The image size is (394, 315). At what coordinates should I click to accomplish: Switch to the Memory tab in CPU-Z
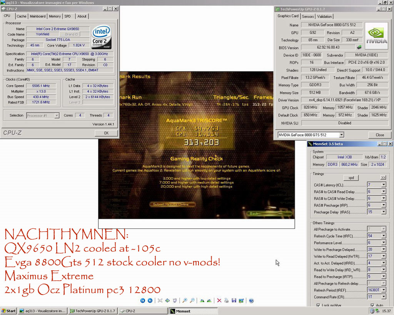(x=55, y=16)
